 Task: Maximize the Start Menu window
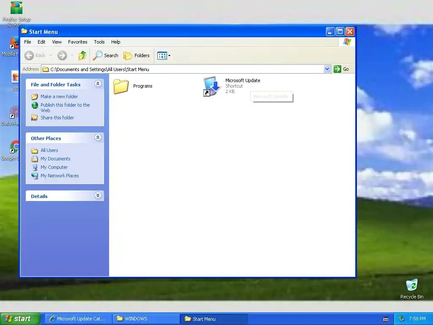(340, 31)
